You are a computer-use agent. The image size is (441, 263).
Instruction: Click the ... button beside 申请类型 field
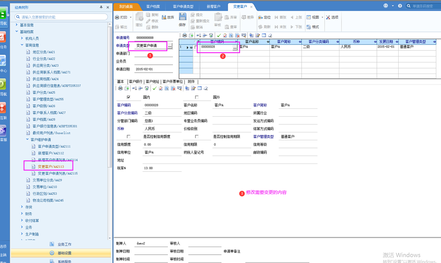170,46
